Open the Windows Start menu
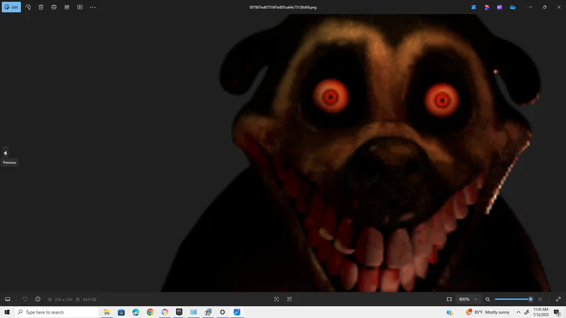The image size is (566, 318). coord(7,312)
